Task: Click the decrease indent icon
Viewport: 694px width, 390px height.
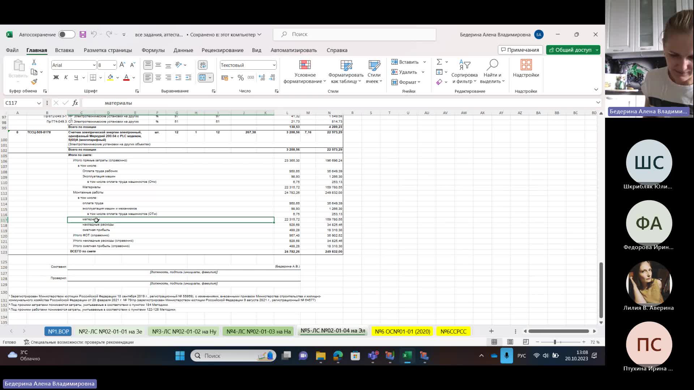Action: pos(178,77)
